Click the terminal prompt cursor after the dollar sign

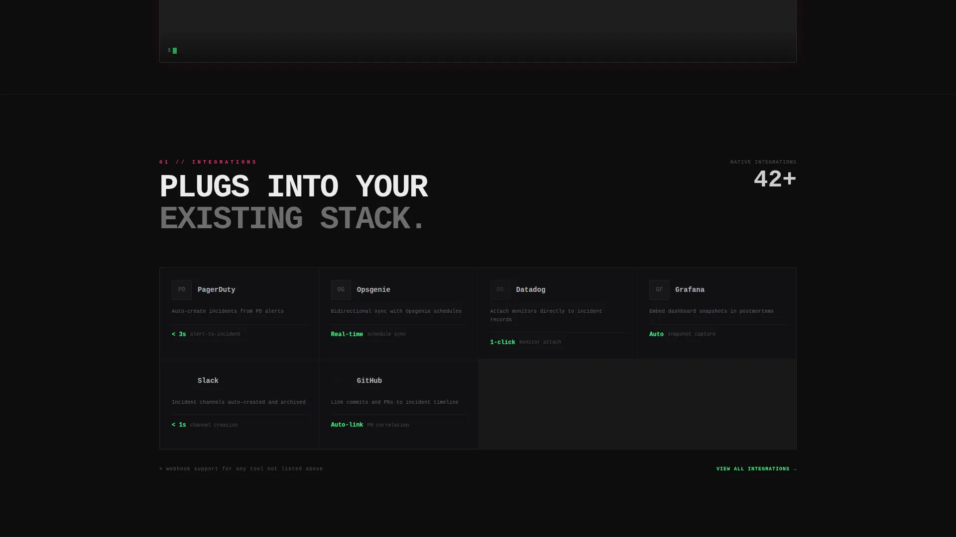[175, 51]
